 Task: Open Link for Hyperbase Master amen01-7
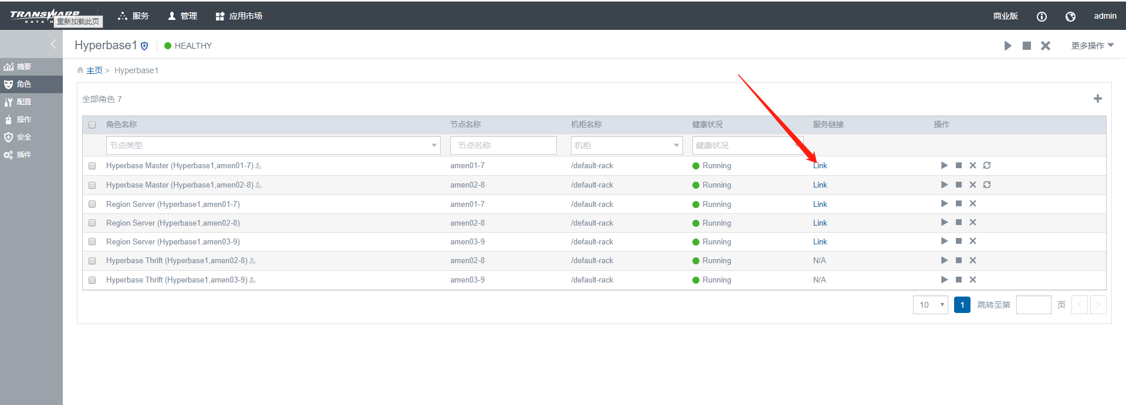tap(820, 166)
